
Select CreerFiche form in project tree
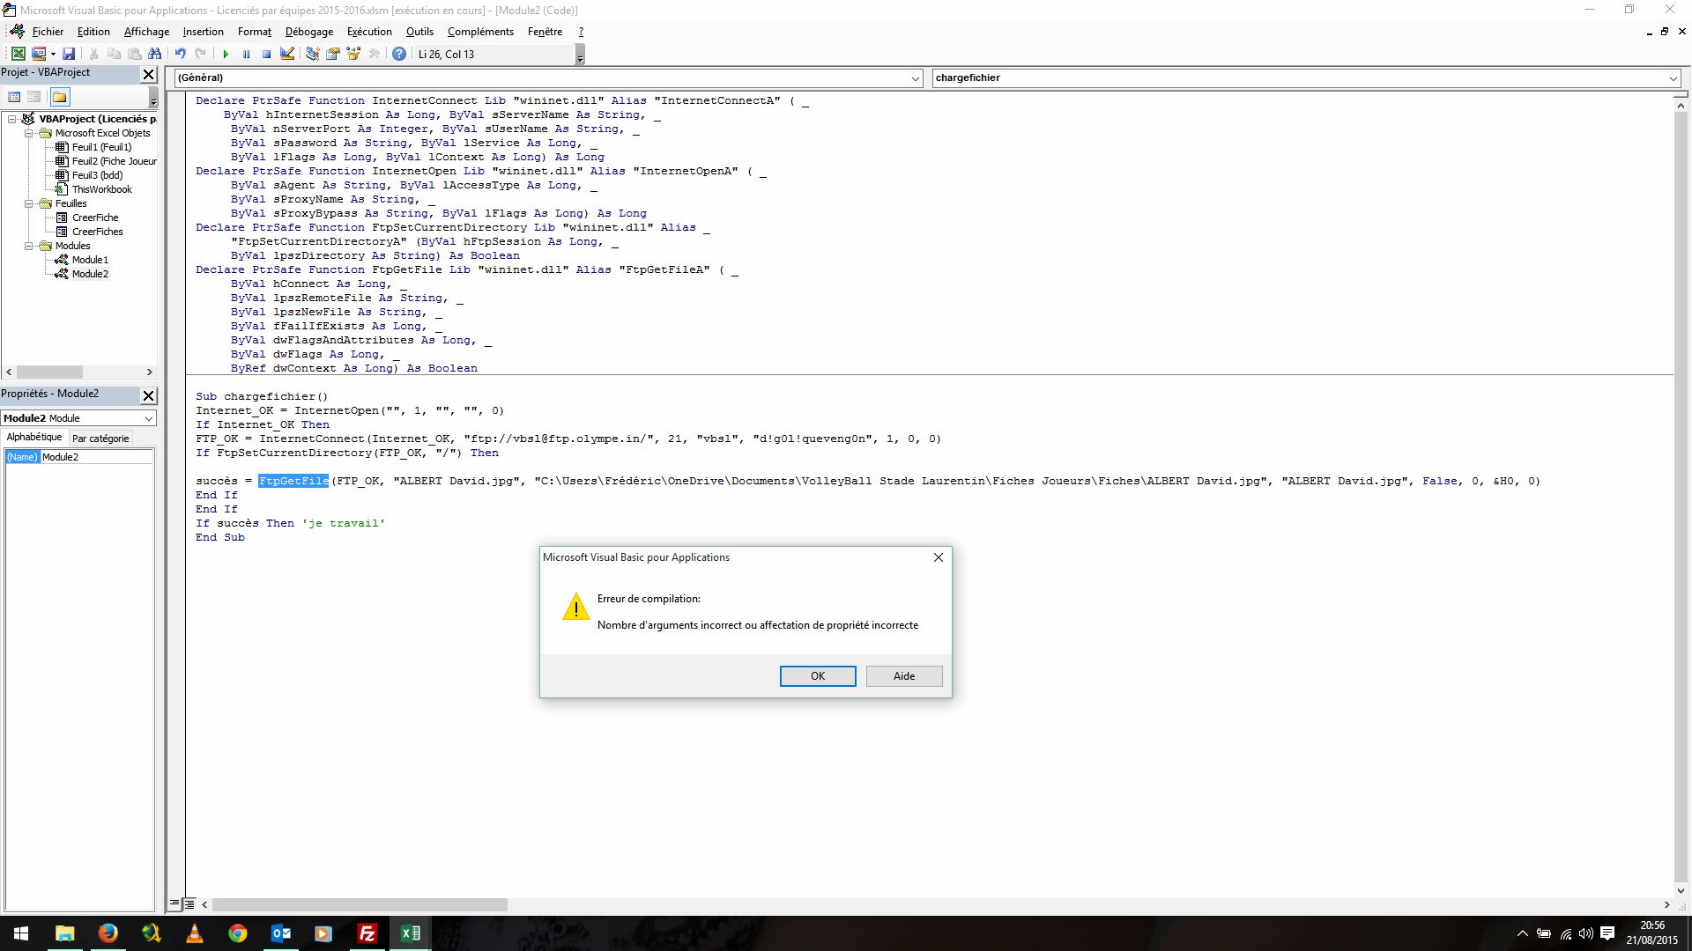point(94,217)
